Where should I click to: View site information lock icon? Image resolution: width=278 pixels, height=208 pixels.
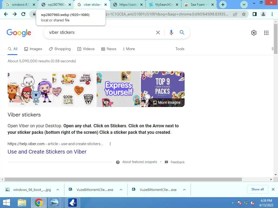34,14
